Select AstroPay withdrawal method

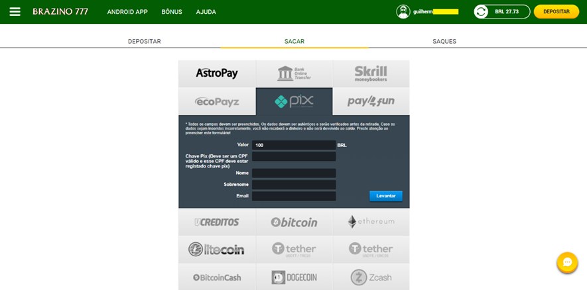(x=217, y=73)
